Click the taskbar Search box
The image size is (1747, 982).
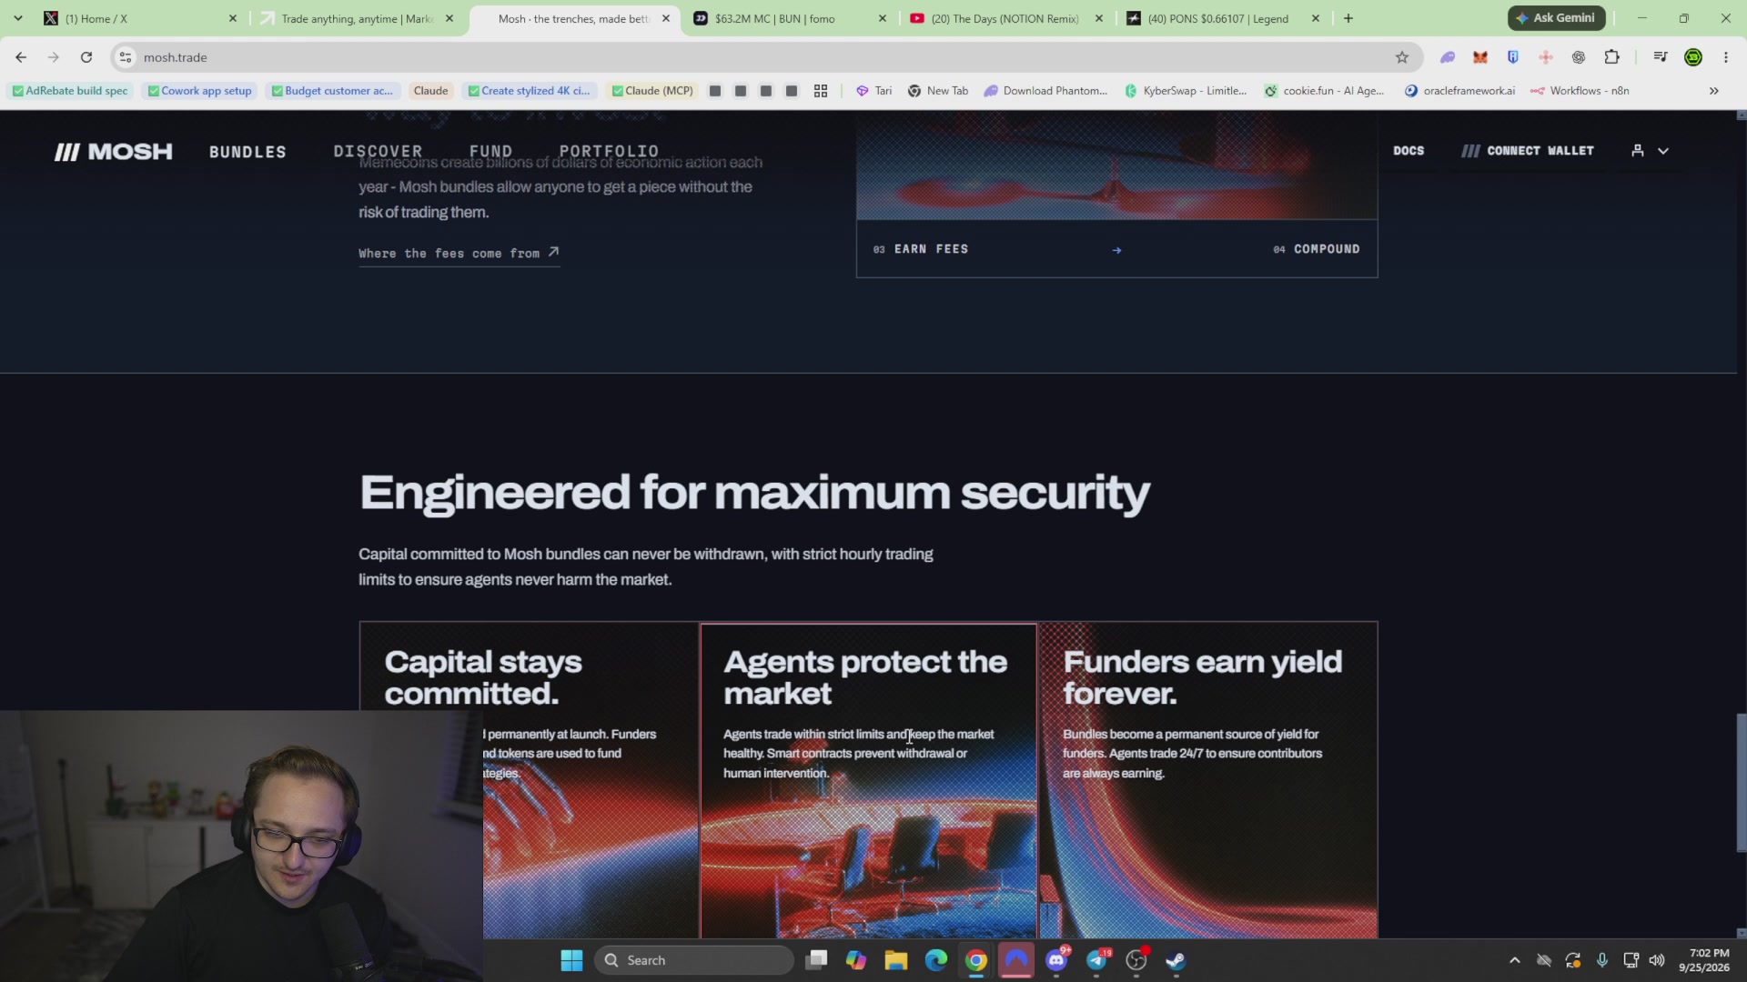694,960
